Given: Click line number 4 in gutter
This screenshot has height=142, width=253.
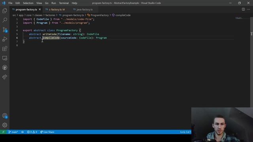Looking at the screenshot, I should pos(17,30).
